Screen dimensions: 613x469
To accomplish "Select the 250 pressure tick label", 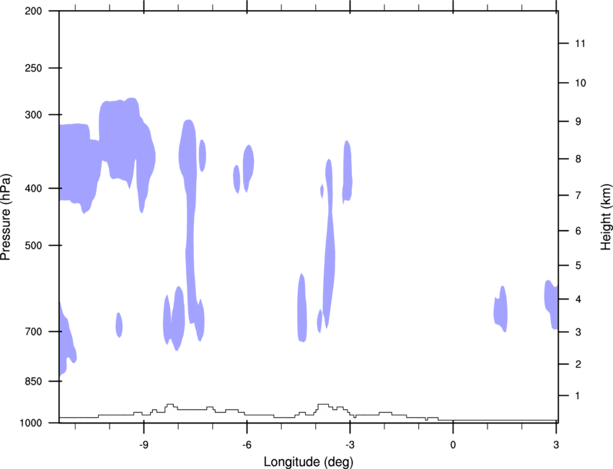I will pos(33,68).
